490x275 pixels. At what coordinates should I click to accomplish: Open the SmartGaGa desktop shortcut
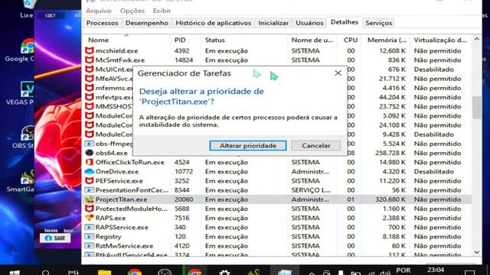point(27,181)
